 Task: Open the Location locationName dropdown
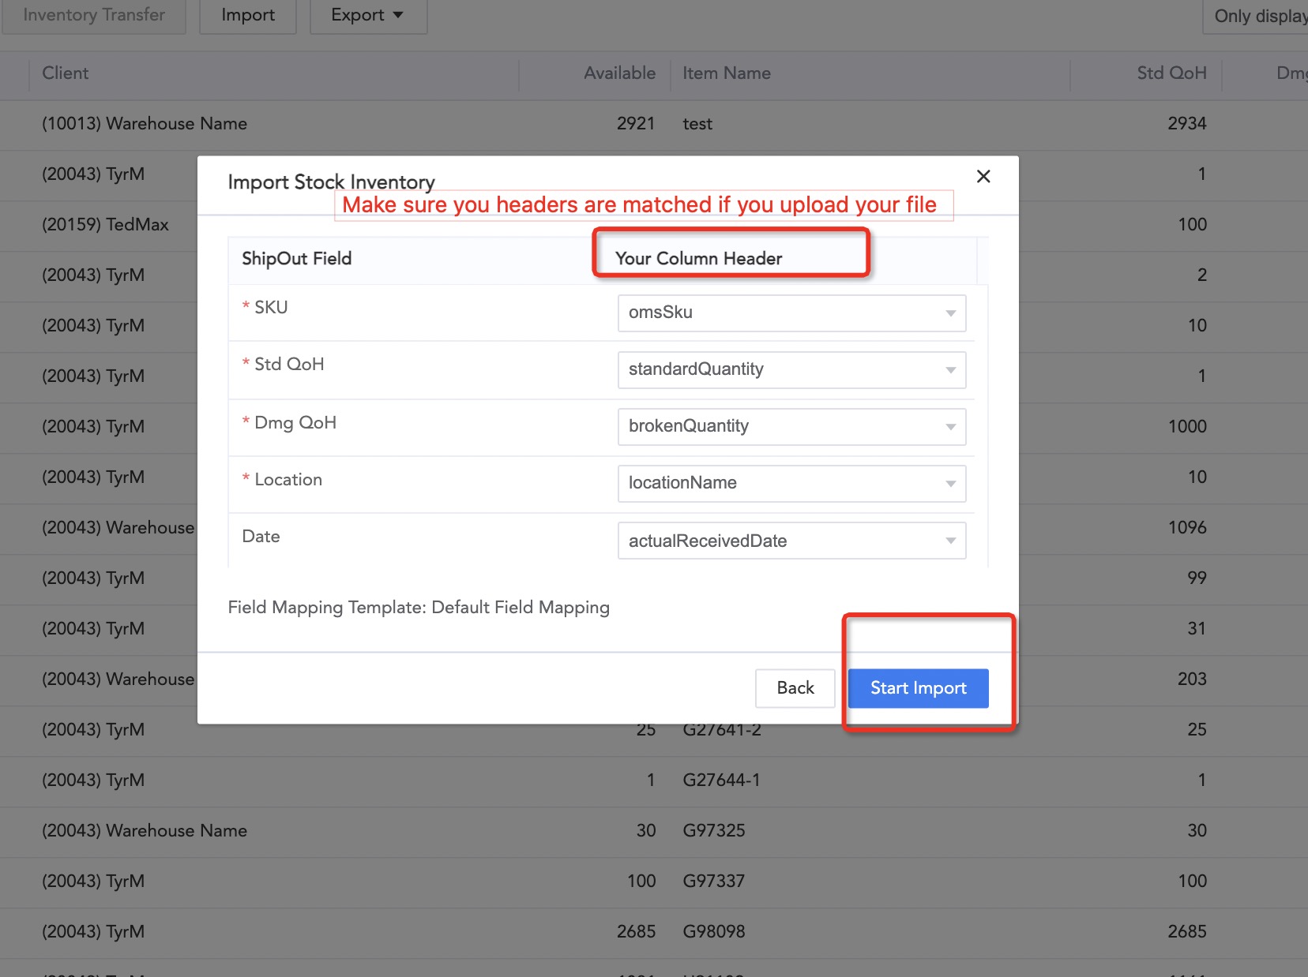point(791,484)
